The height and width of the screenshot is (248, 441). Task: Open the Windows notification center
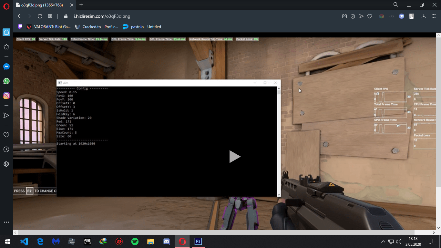pyautogui.click(x=430, y=241)
